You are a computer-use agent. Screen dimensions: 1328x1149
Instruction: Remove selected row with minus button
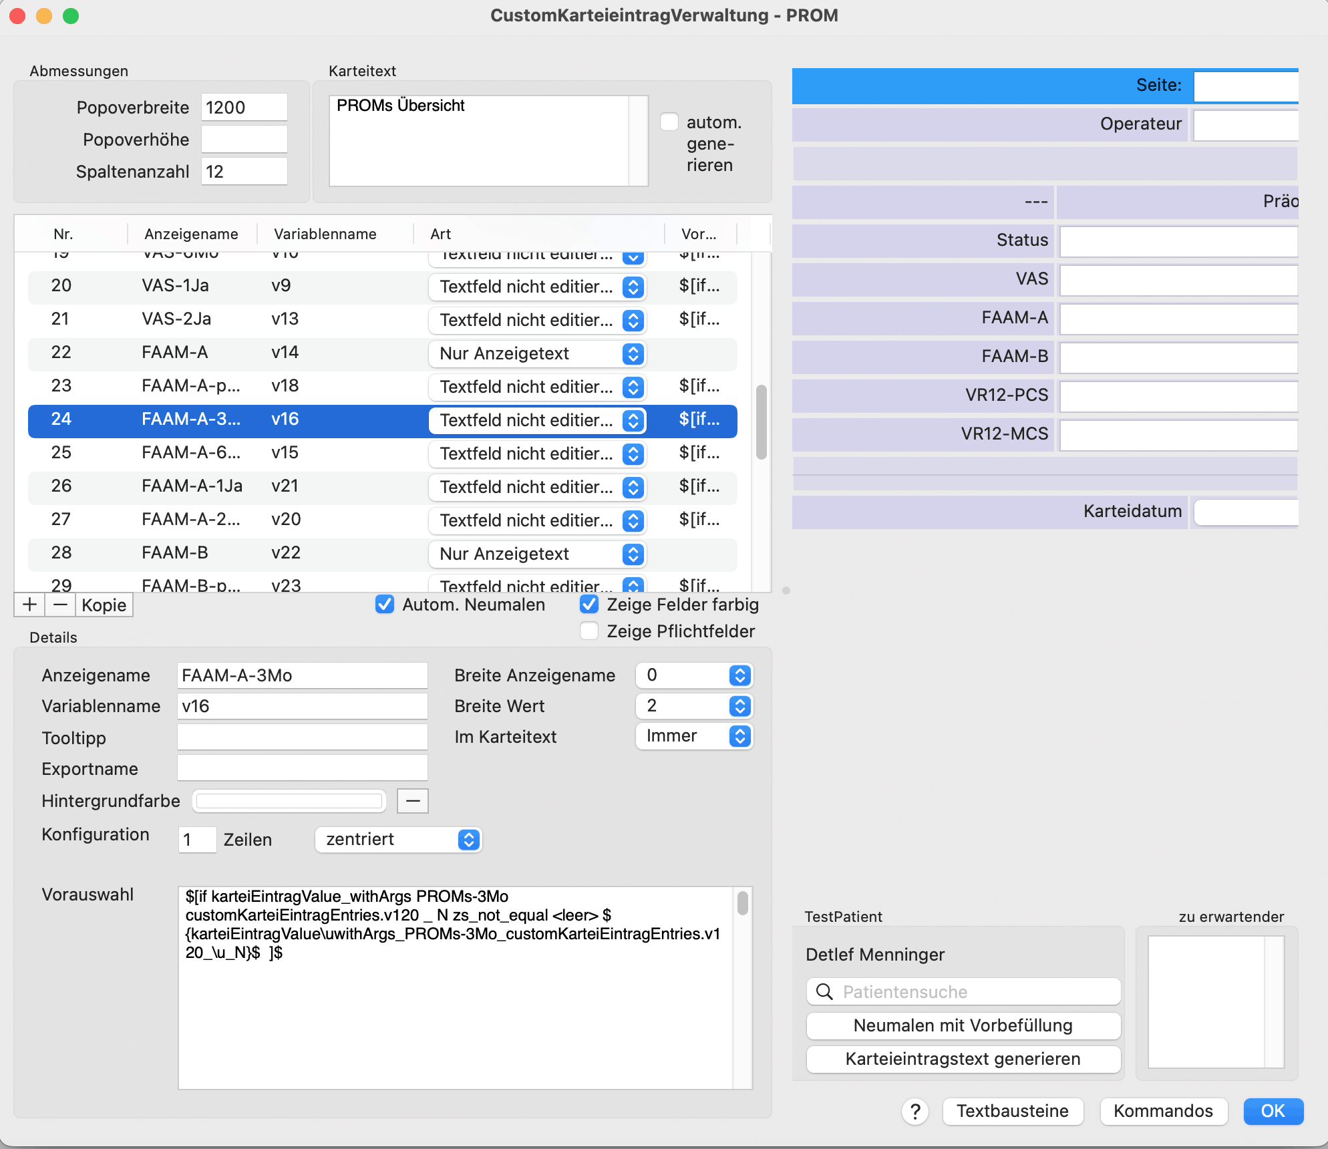(x=60, y=605)
